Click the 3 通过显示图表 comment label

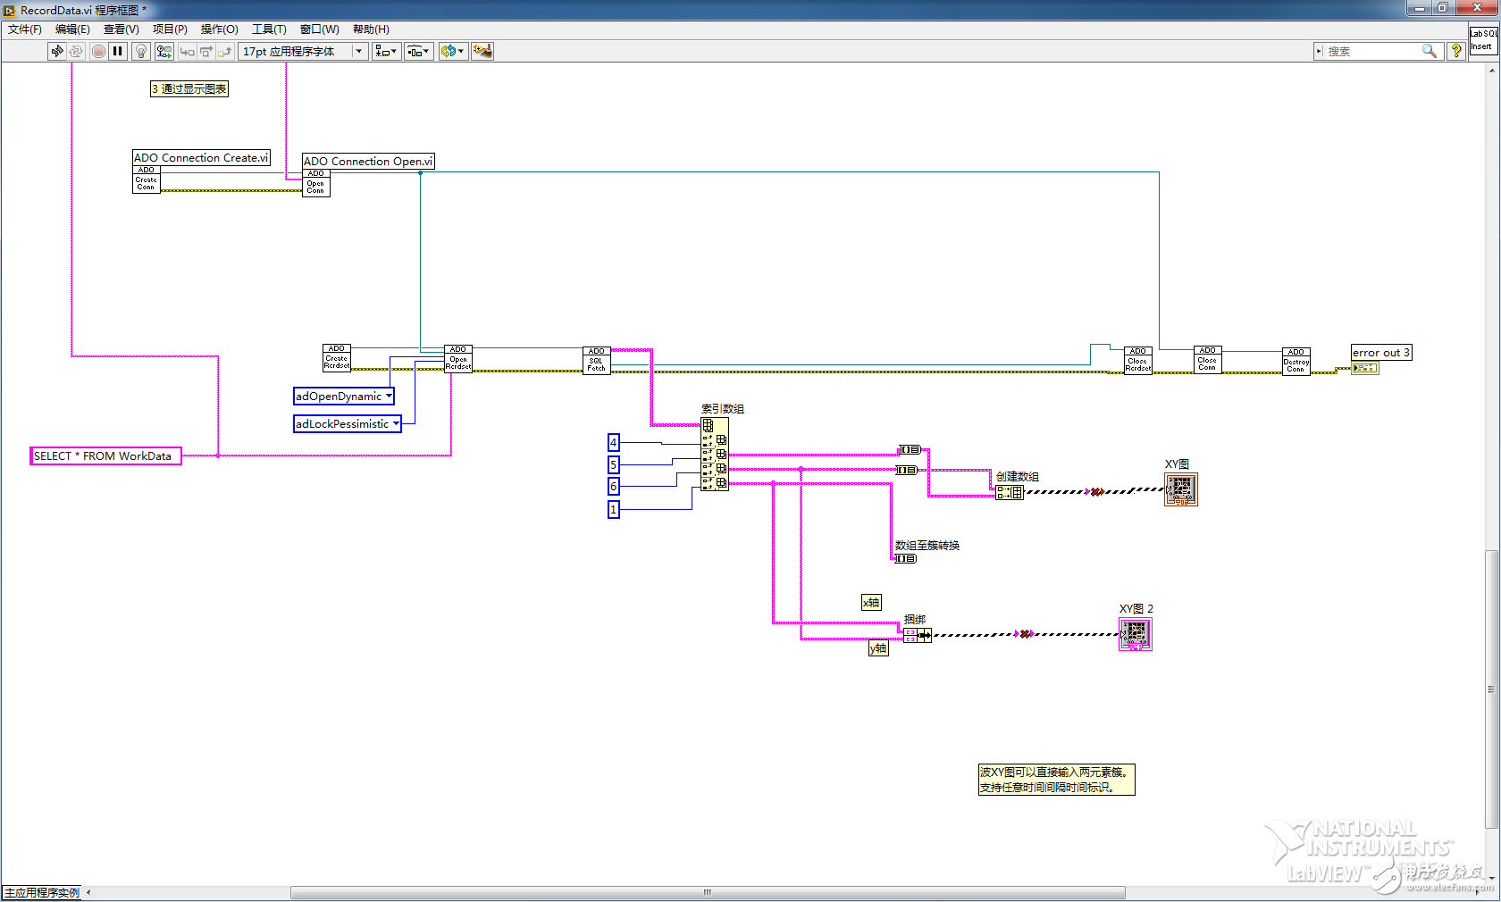click(189, 88)
